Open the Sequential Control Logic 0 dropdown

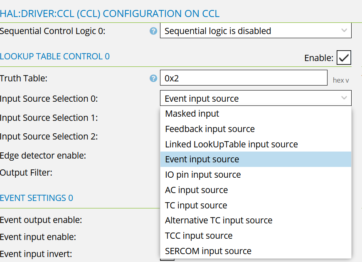(256, 31)
